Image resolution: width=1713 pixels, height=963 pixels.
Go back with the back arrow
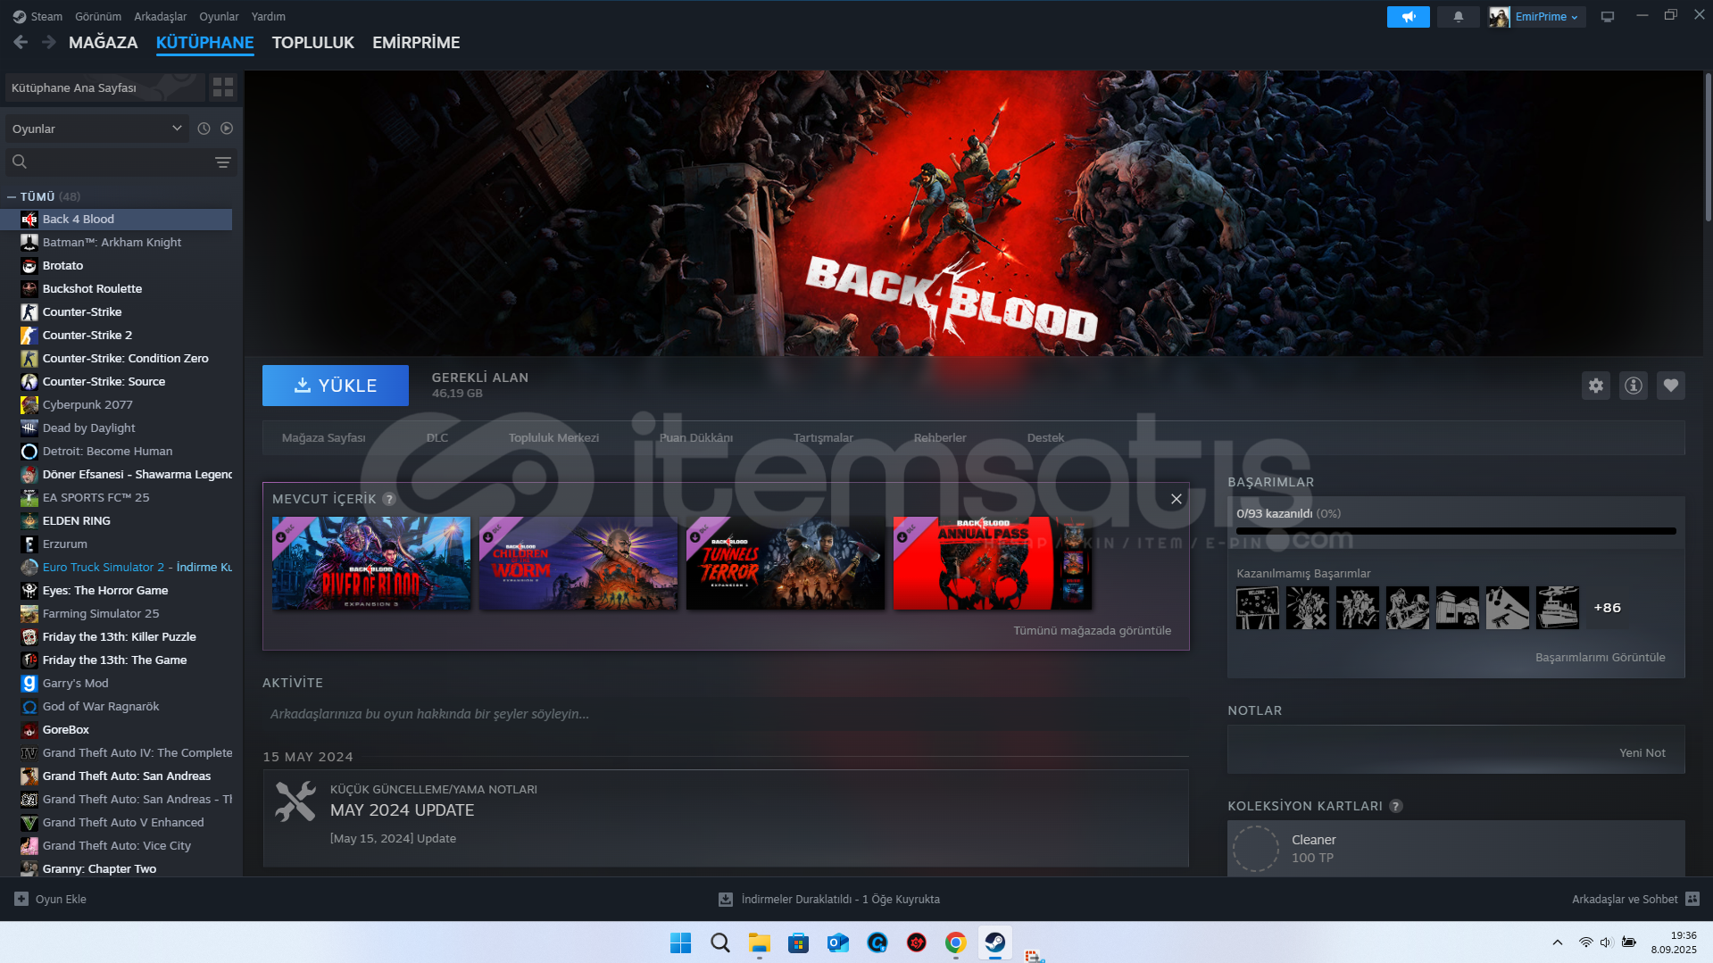pyautogui.click(x=21, y=42)
